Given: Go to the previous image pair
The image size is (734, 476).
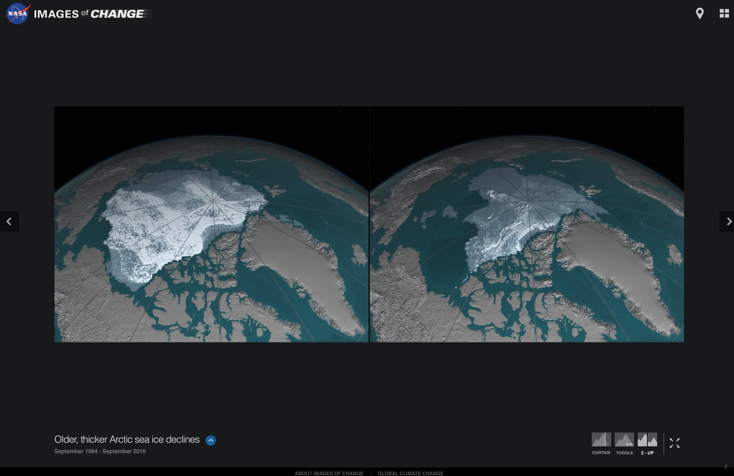Looking at the screenshot, I should 9,222.
